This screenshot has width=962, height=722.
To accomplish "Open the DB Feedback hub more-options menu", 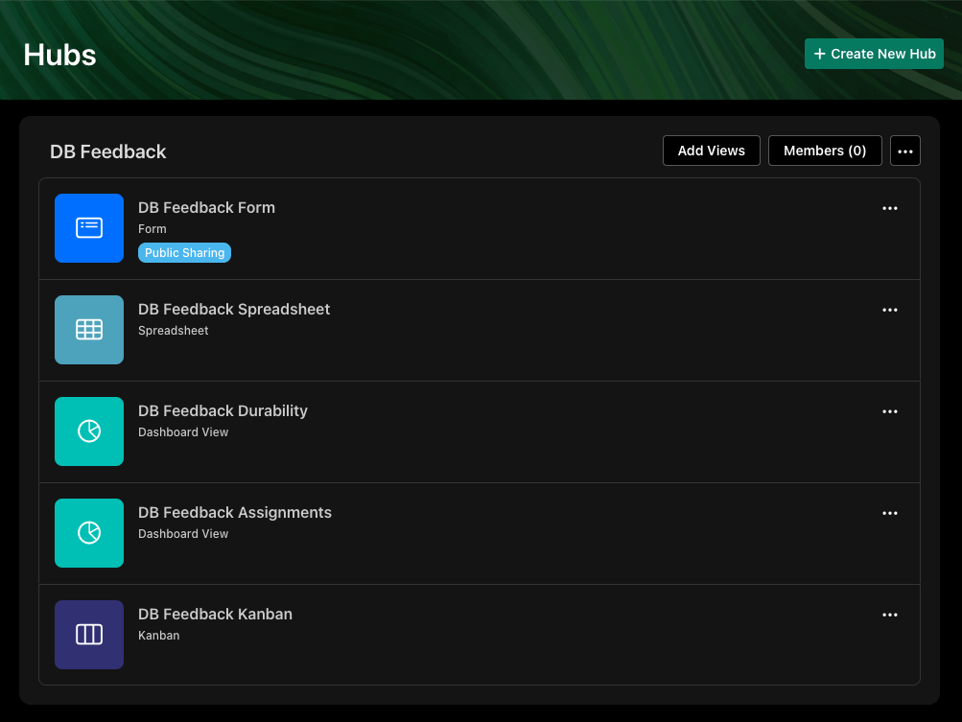I will [x=905, y=151].
